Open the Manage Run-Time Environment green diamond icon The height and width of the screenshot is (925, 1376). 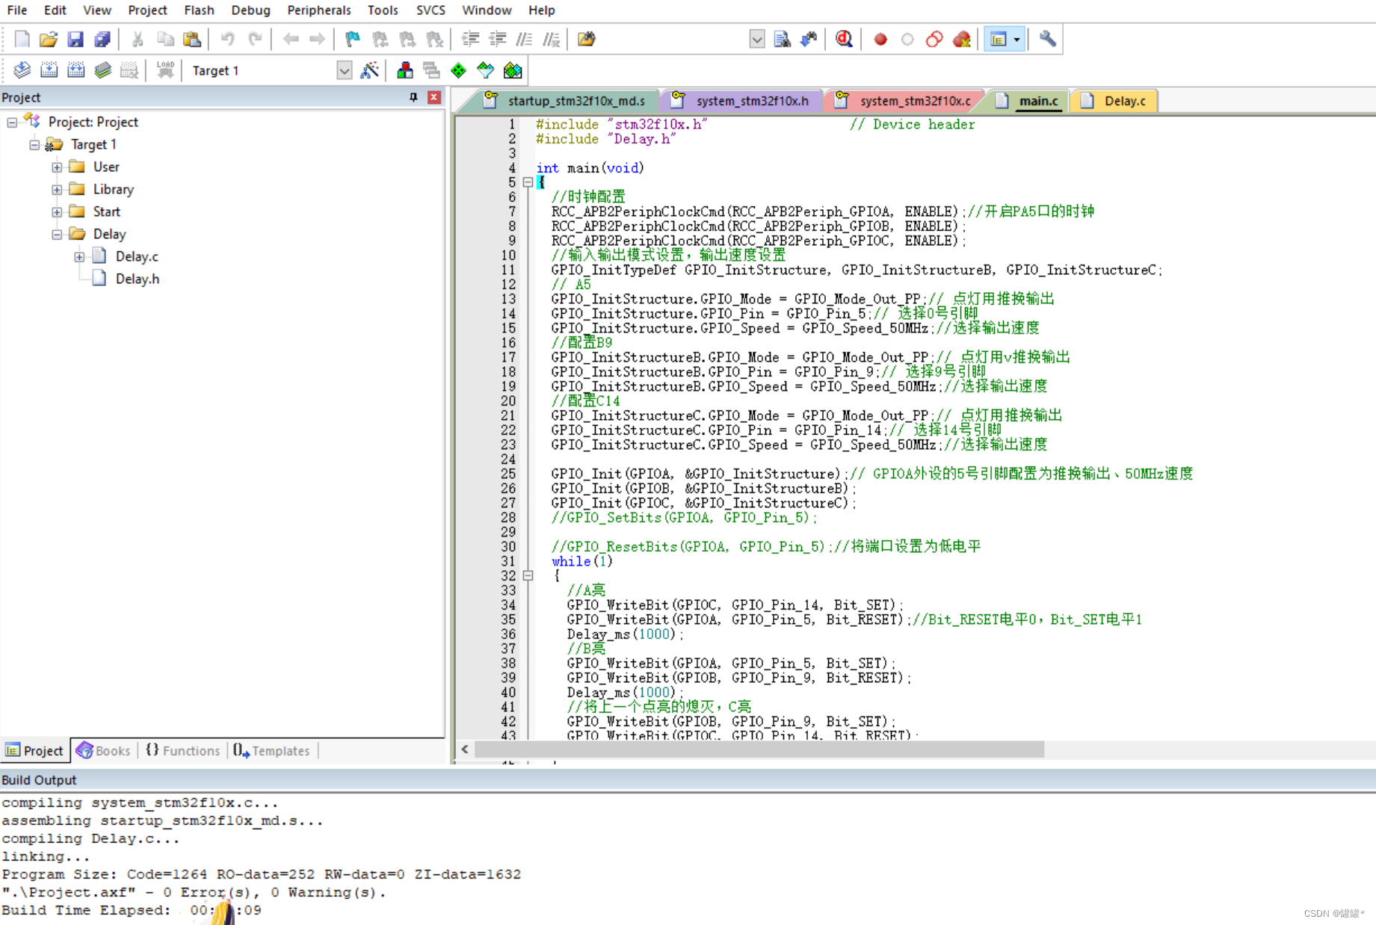click(459, 70)
